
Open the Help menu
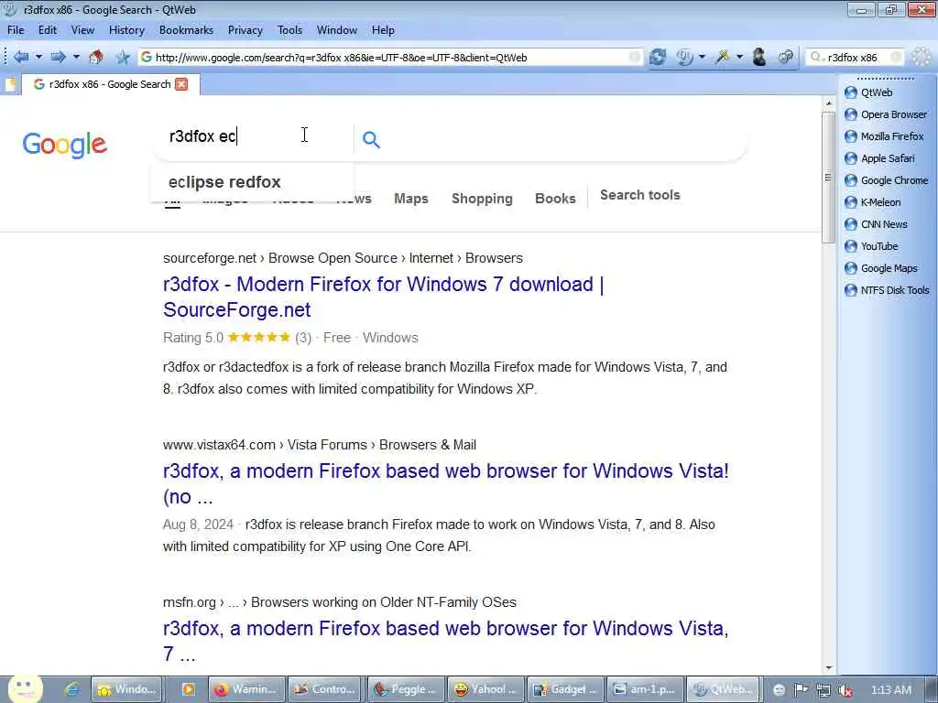(383, 30)
